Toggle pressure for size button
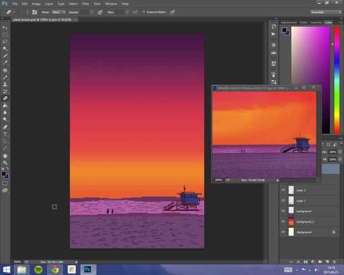Image resolution: width=344 pixels, height=275 pixels. click(173, 12)
